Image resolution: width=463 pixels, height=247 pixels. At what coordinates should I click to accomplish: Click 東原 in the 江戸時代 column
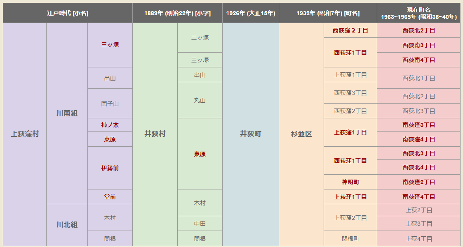pos(110,139)
